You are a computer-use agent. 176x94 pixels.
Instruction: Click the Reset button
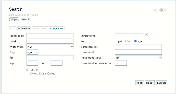coord(150,83)
